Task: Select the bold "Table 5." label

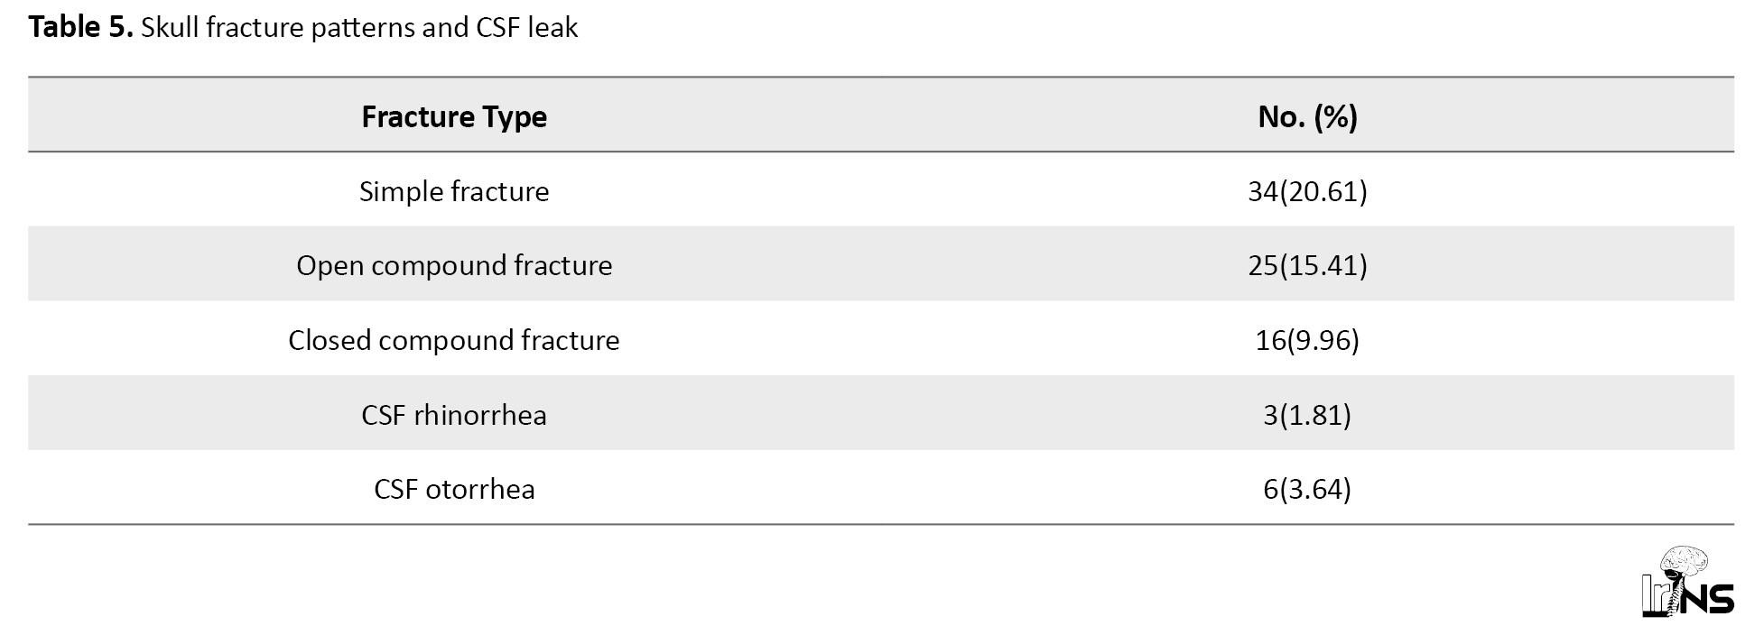Action: click(x=81, y=28)
